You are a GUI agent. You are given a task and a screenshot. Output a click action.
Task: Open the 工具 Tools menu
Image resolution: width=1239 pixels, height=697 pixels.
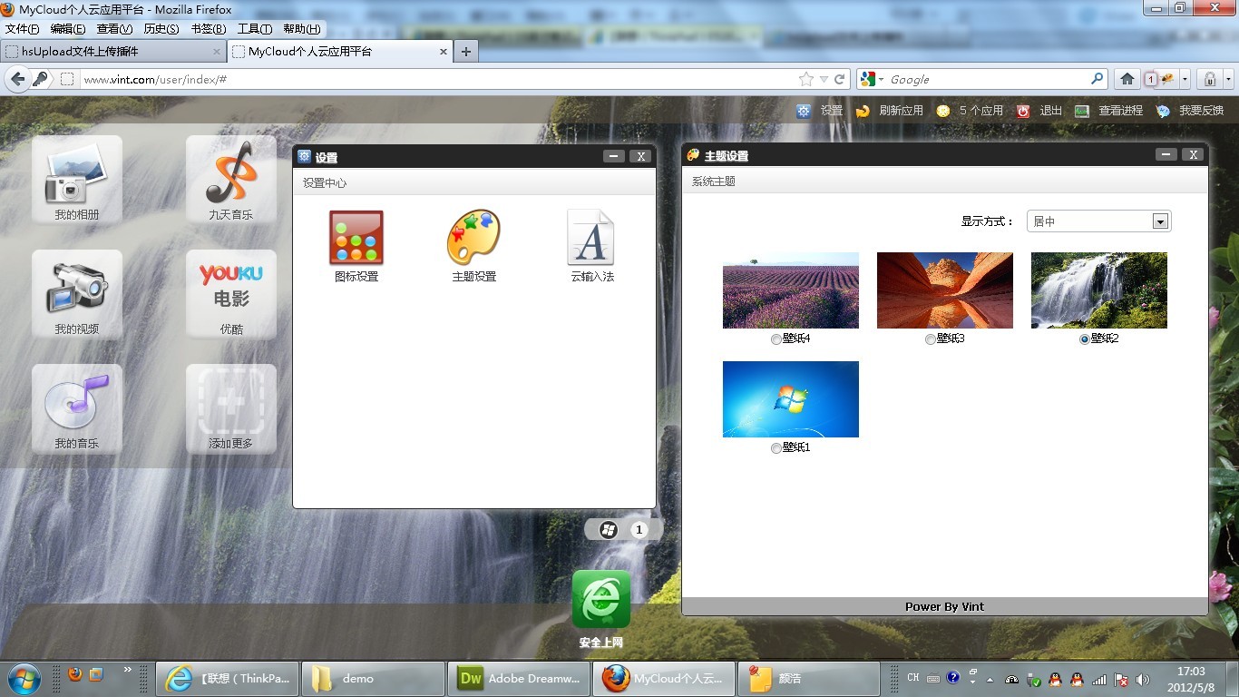click(x=255, y=29)
